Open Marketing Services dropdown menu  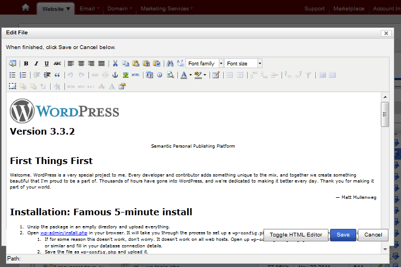[167, 9]
